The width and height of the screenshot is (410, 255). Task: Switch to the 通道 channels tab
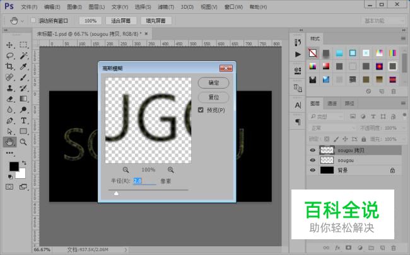pos(332,104)
